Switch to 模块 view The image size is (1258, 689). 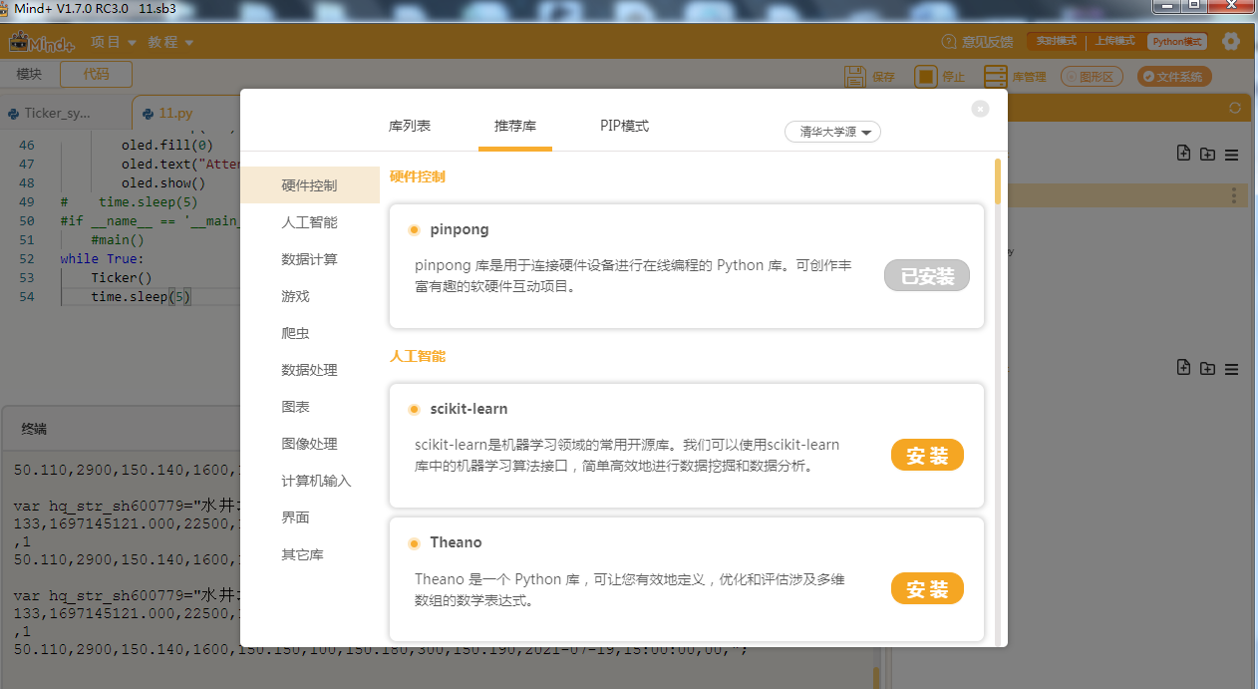(29, 74)
